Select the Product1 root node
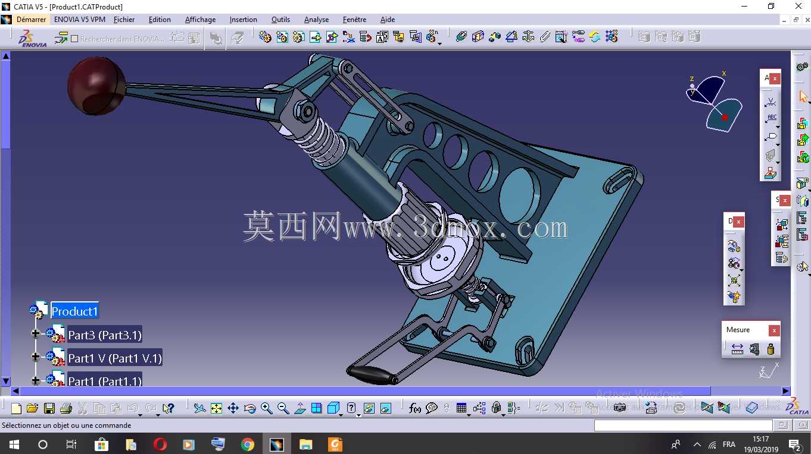The width and height of the screenshot is (811, 454). (x=74, y=311)
